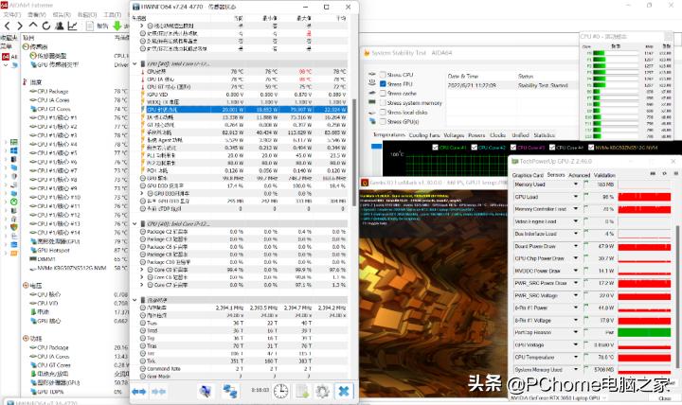Click the green download arrow in AIDA64

(117, 26)
